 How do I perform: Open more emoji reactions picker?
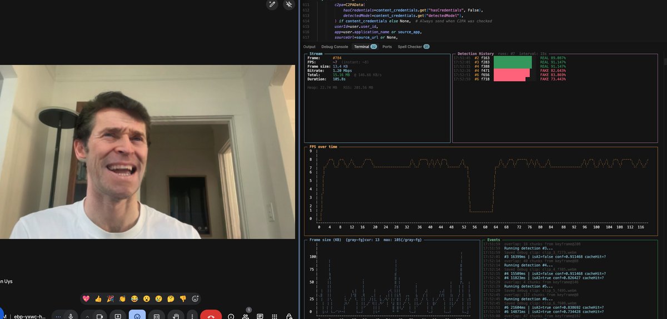pos(195,298)
